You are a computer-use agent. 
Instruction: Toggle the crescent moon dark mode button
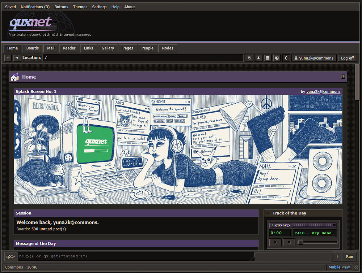286,58
